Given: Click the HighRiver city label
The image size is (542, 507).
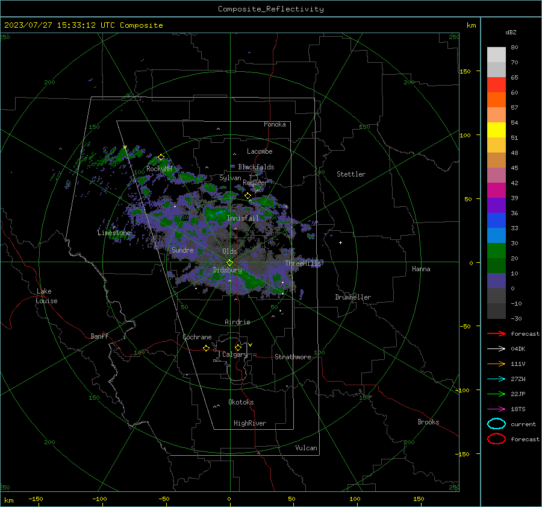Looking at the screenshot, I should click(x=250, y=423).
